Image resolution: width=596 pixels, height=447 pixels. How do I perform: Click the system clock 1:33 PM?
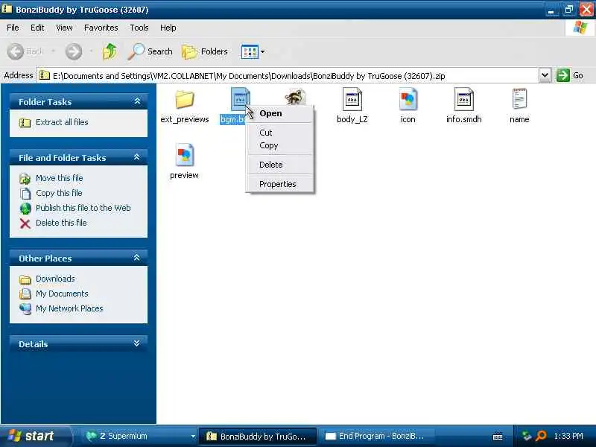[568, 436]
